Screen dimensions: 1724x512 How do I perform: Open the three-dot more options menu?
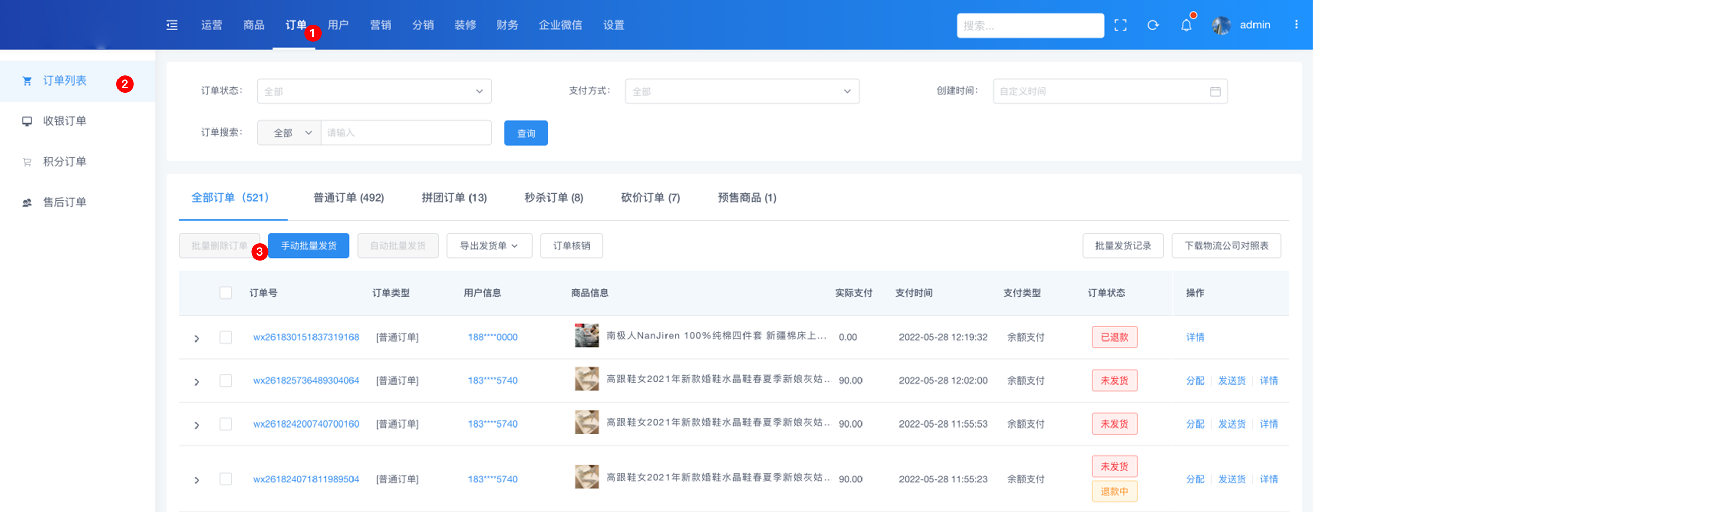(x=1296, y=25)
